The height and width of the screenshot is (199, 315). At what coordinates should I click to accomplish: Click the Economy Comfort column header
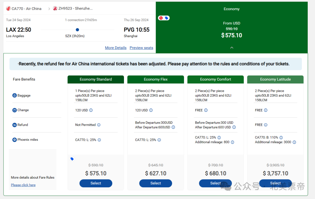point(216,80)
